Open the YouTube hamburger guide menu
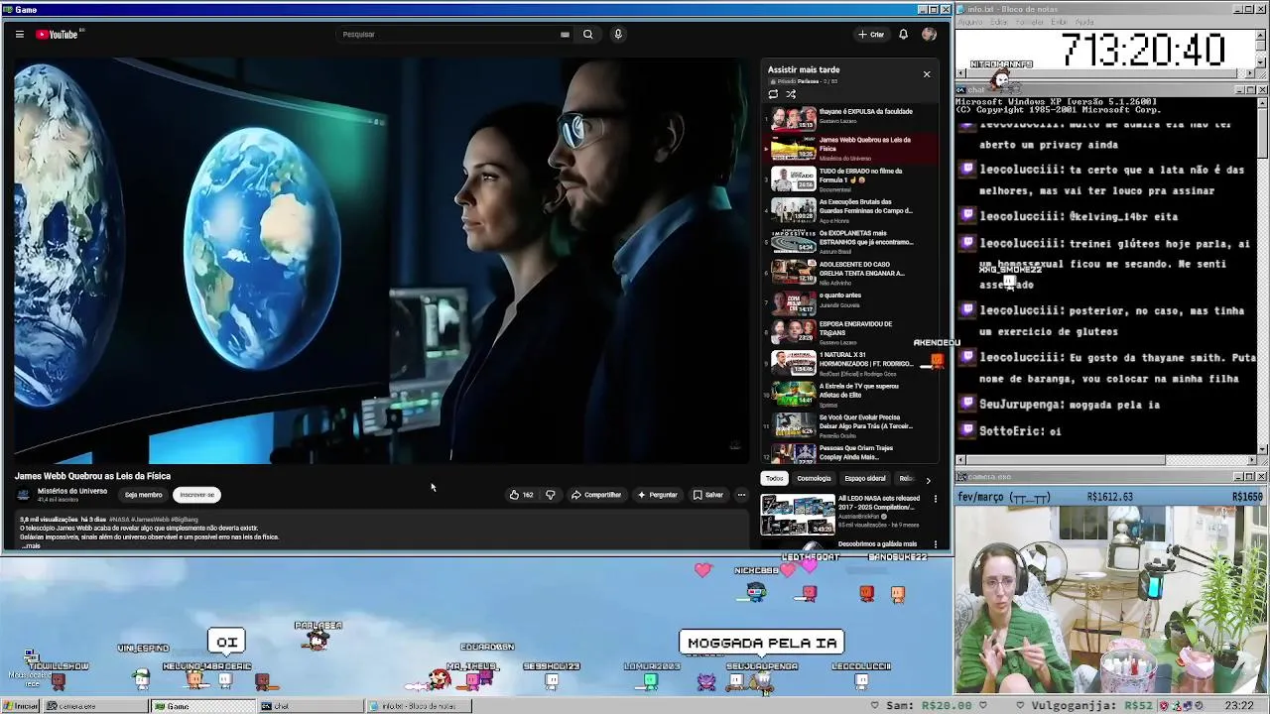1270x714 pixels. 19,34
